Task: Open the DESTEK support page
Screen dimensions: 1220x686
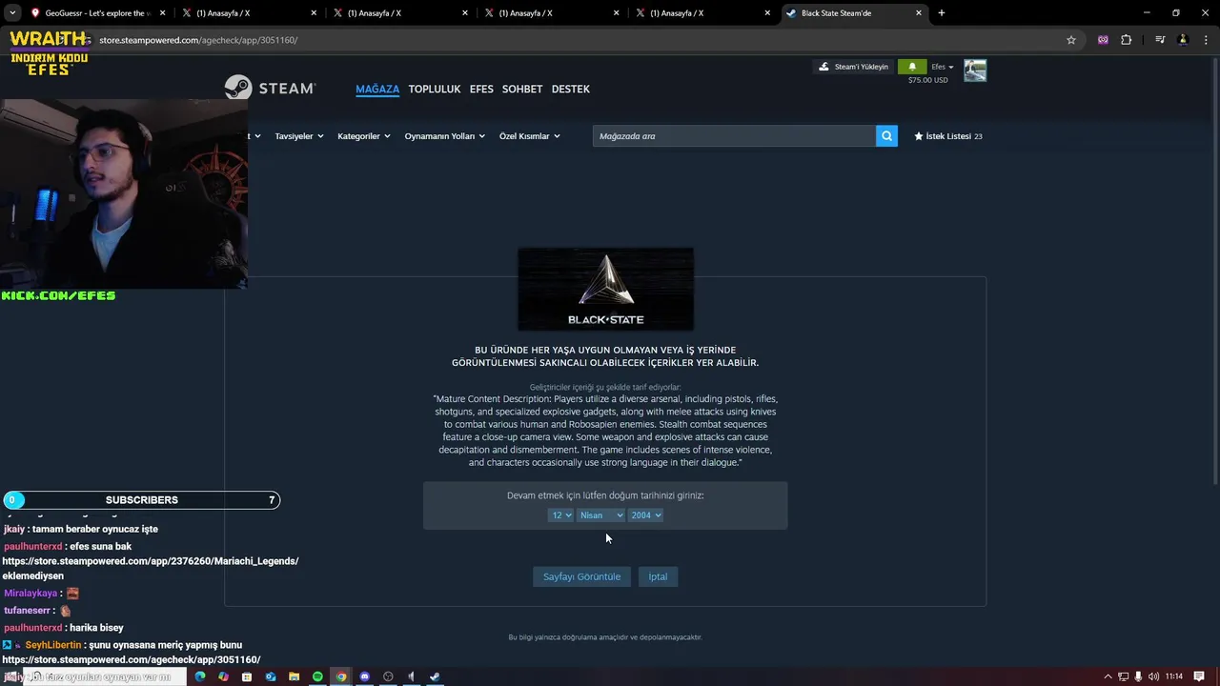Action: [571, 89]
